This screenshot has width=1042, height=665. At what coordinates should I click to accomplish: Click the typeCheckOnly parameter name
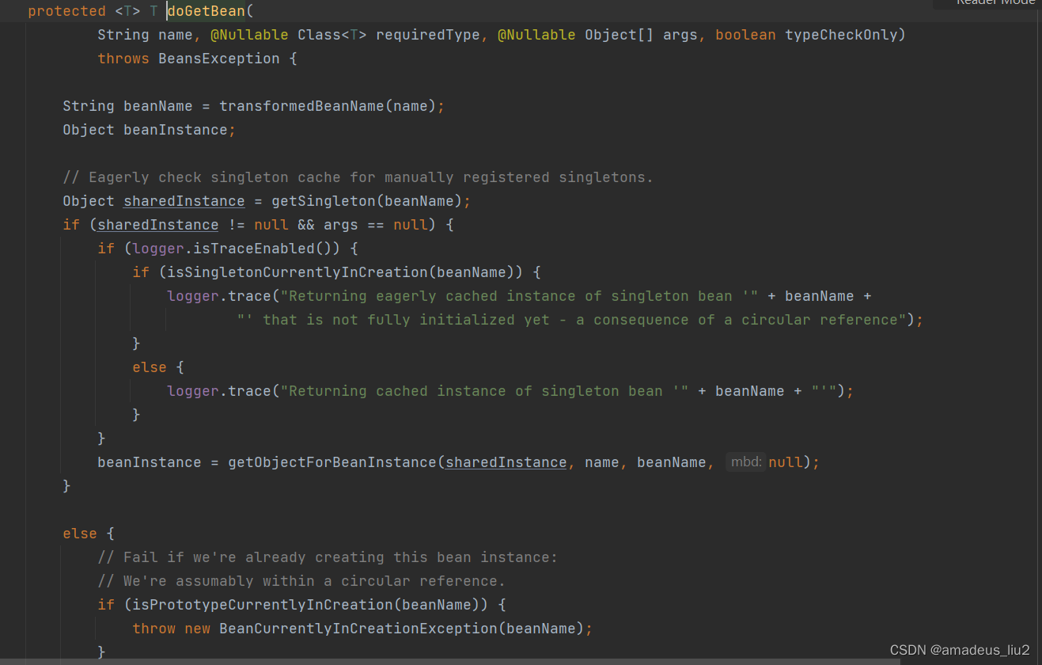(x=841, y=35)
